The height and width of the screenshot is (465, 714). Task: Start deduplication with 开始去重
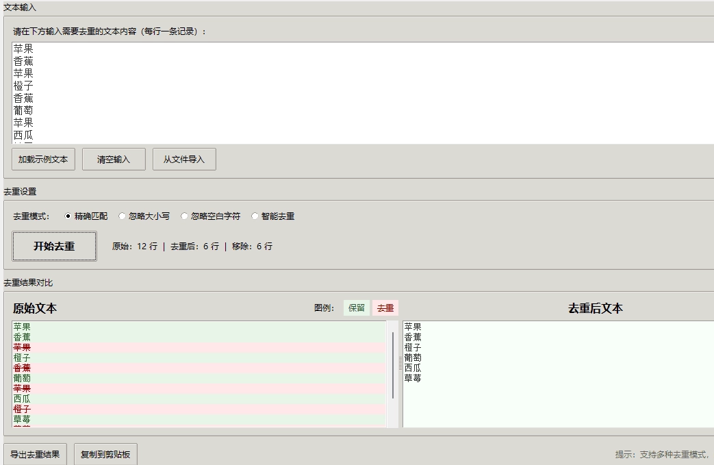(x=54, y=247)
